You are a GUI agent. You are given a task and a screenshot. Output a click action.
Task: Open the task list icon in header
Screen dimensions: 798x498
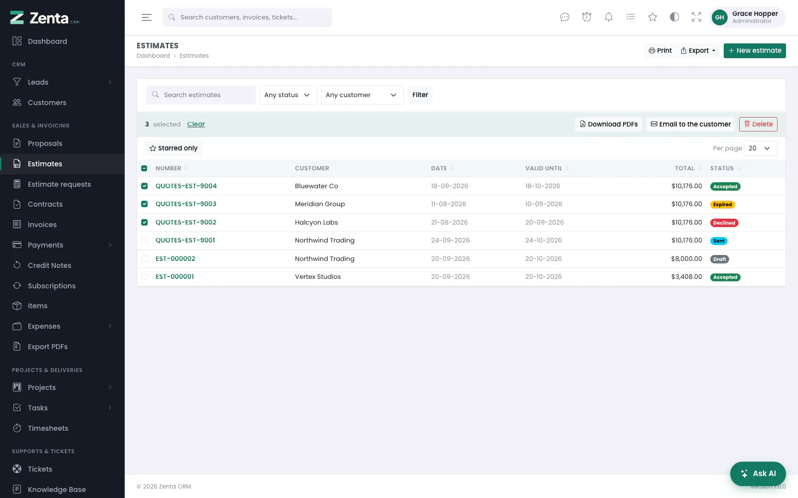630,17
